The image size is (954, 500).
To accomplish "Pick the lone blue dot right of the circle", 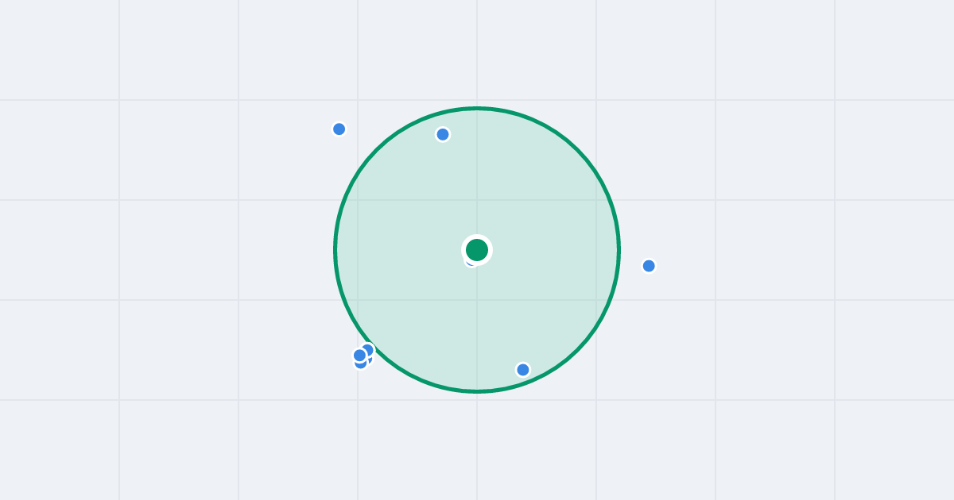I will click(x=649, y=266).
